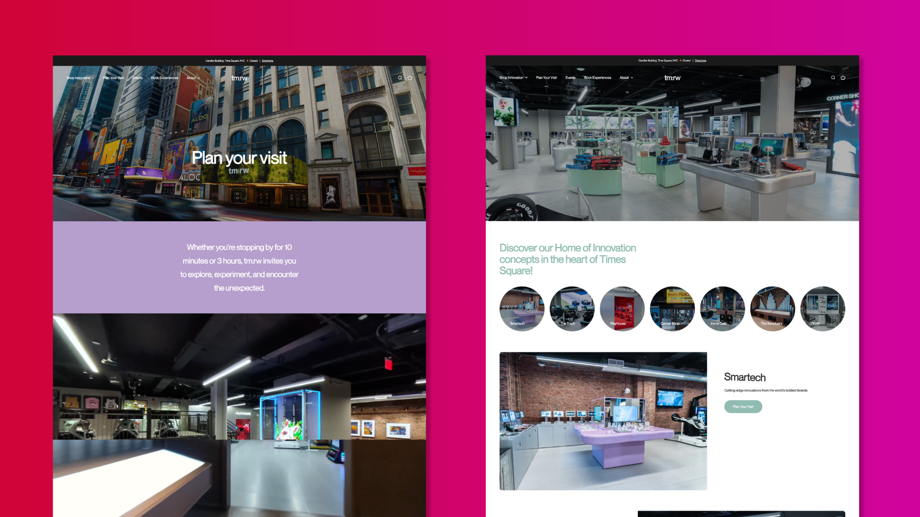Open Events menu item on right page
920x517 pixels.
(x=570, y=78)
